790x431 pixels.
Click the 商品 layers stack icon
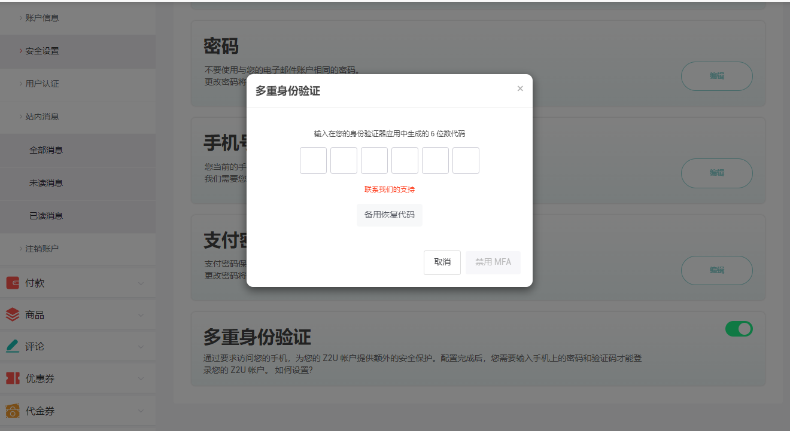click(x=13, y=315)
